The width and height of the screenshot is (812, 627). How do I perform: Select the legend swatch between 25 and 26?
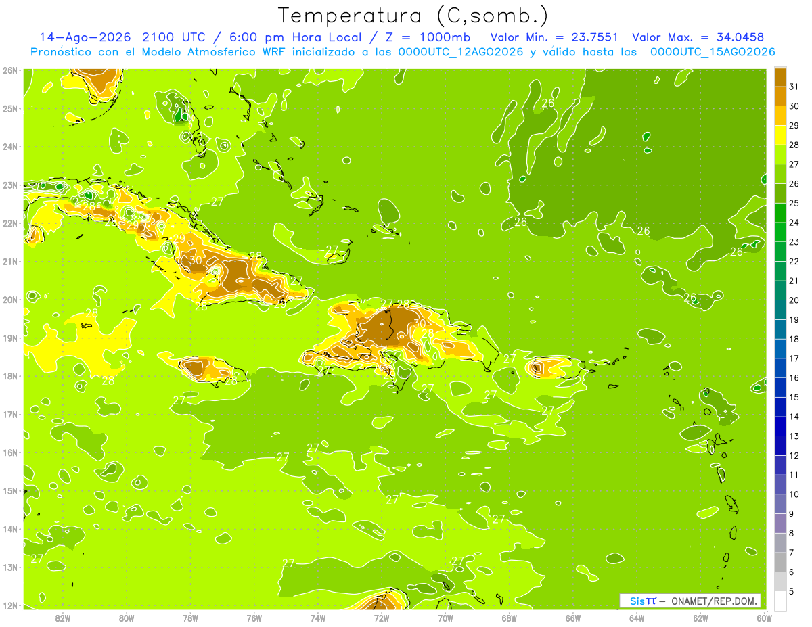click(x=780, y=193)
